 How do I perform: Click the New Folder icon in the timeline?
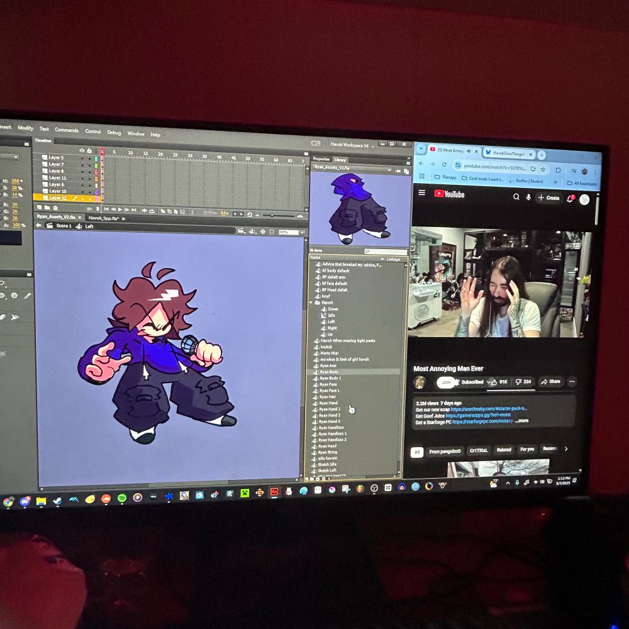point(47,208)
